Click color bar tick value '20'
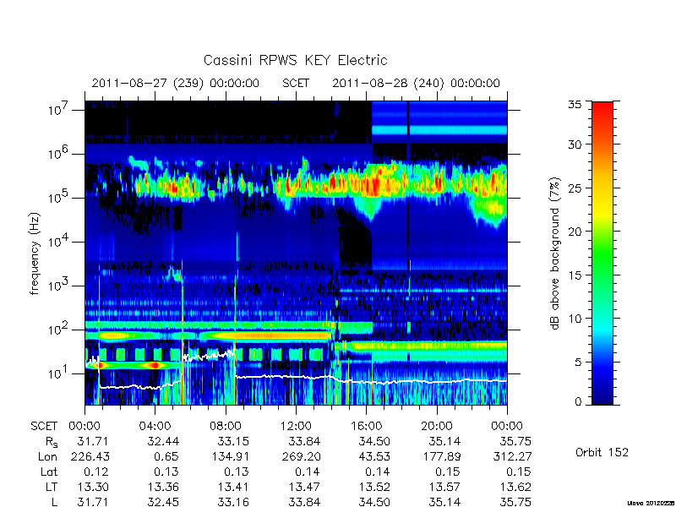Viewport: 676px width, 507px height. (x=575, y=231)
